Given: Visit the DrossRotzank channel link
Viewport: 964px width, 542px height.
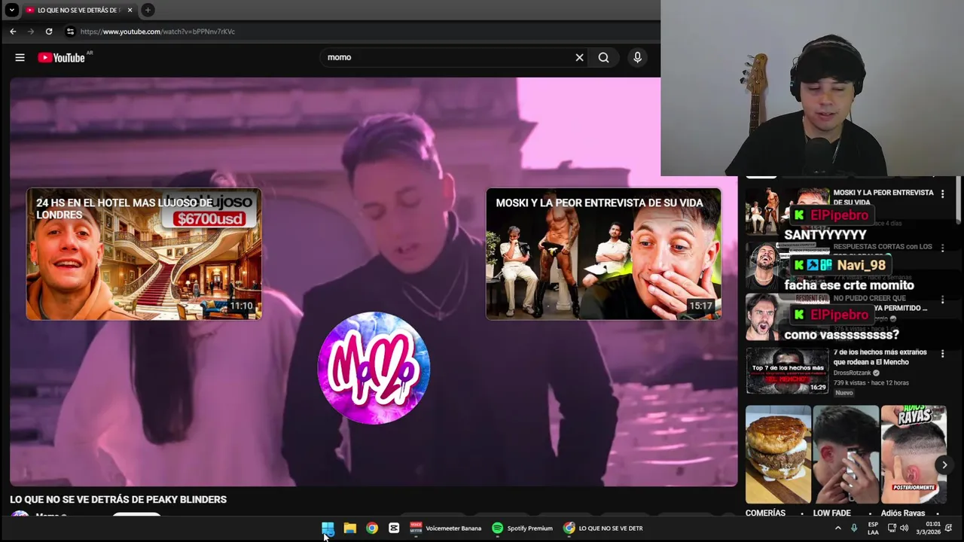Looking at the screenshot, I should coord(852,373).
